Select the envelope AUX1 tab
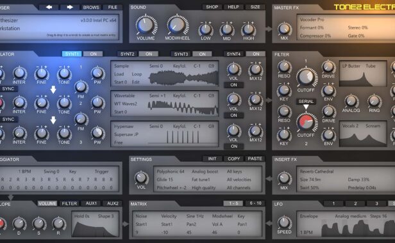 (91, 203)
